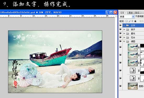Toggle eye of the lower adjustment layer
Viewport: 144px width, 98px height.
point(120,78)
